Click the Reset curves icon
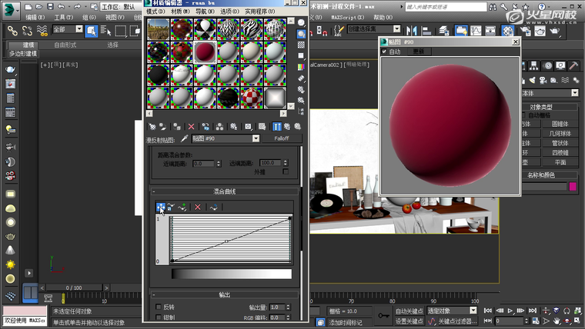The image size is (585, 329). click(x=214, y=207)
